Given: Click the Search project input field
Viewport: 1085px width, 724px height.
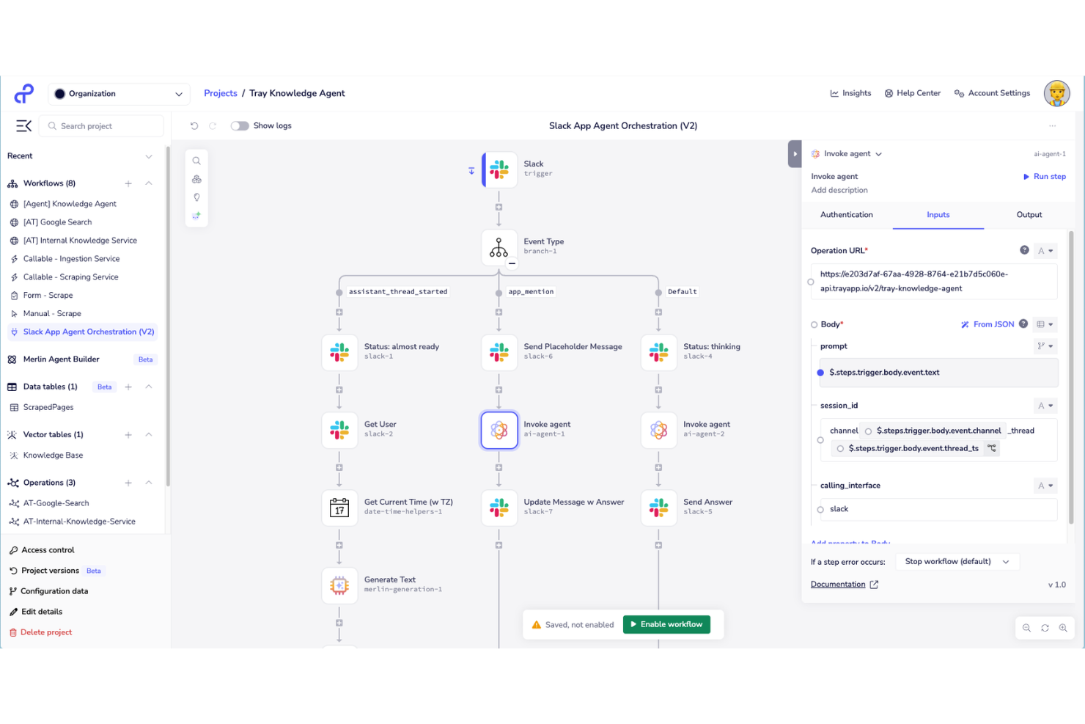Looking at the screenshot, I should point(101,126).
